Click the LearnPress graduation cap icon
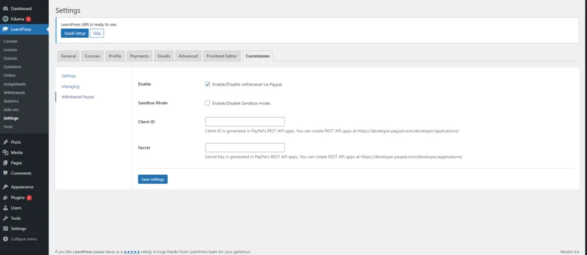This screenshot has width=587, height=255. [x=5, y=29]
